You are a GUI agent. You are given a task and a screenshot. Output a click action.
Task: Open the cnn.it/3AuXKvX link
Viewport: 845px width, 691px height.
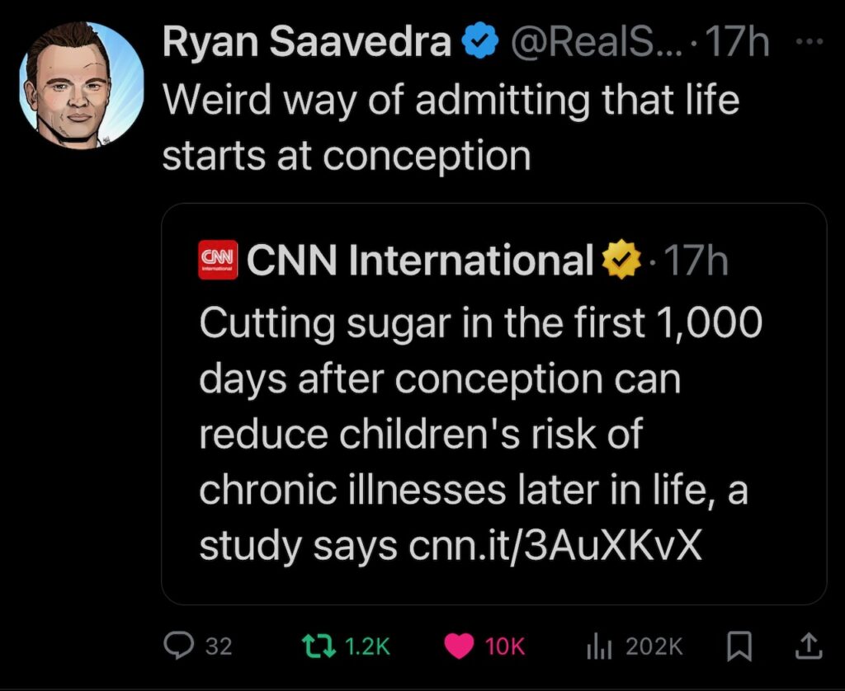tap(555, 547)
